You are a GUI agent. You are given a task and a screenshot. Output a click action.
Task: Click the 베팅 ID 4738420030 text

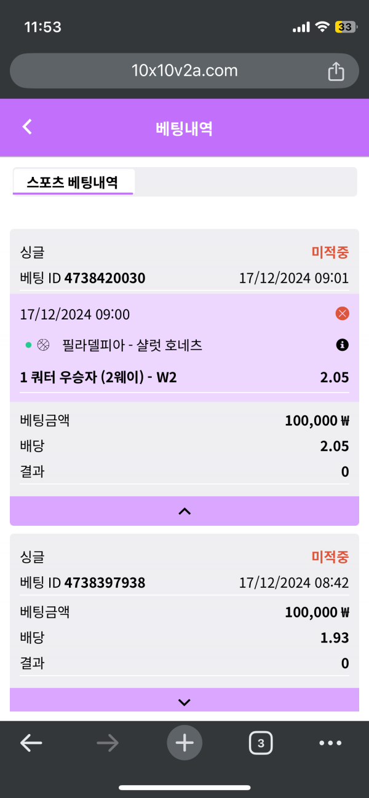(x=82, y=278)
